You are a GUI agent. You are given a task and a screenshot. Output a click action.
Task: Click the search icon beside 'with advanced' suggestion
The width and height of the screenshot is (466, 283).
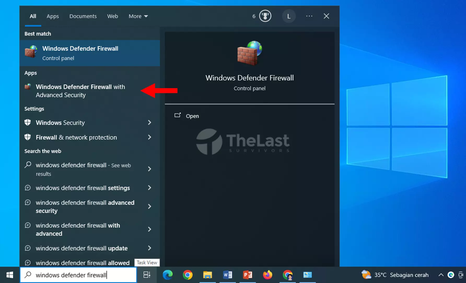28,225
